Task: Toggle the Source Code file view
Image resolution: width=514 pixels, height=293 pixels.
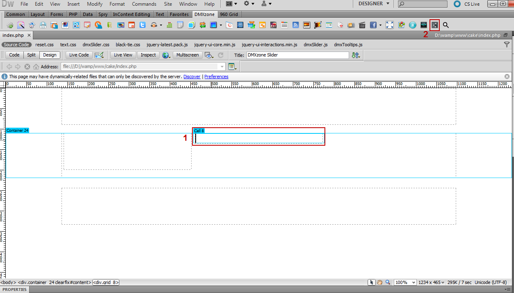Action: (16, 45)
